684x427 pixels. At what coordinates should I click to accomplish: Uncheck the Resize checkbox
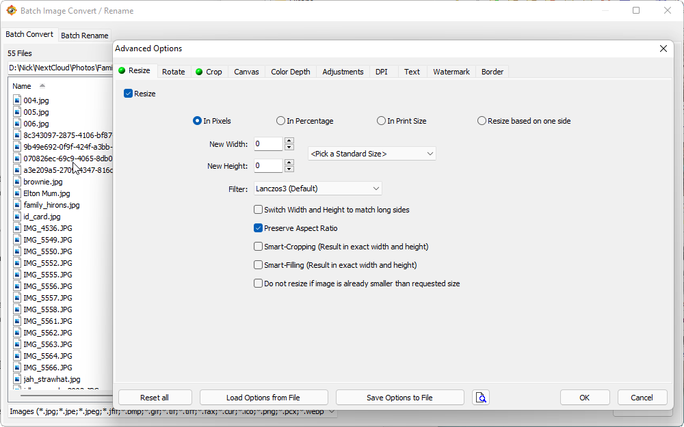point(128,94)
